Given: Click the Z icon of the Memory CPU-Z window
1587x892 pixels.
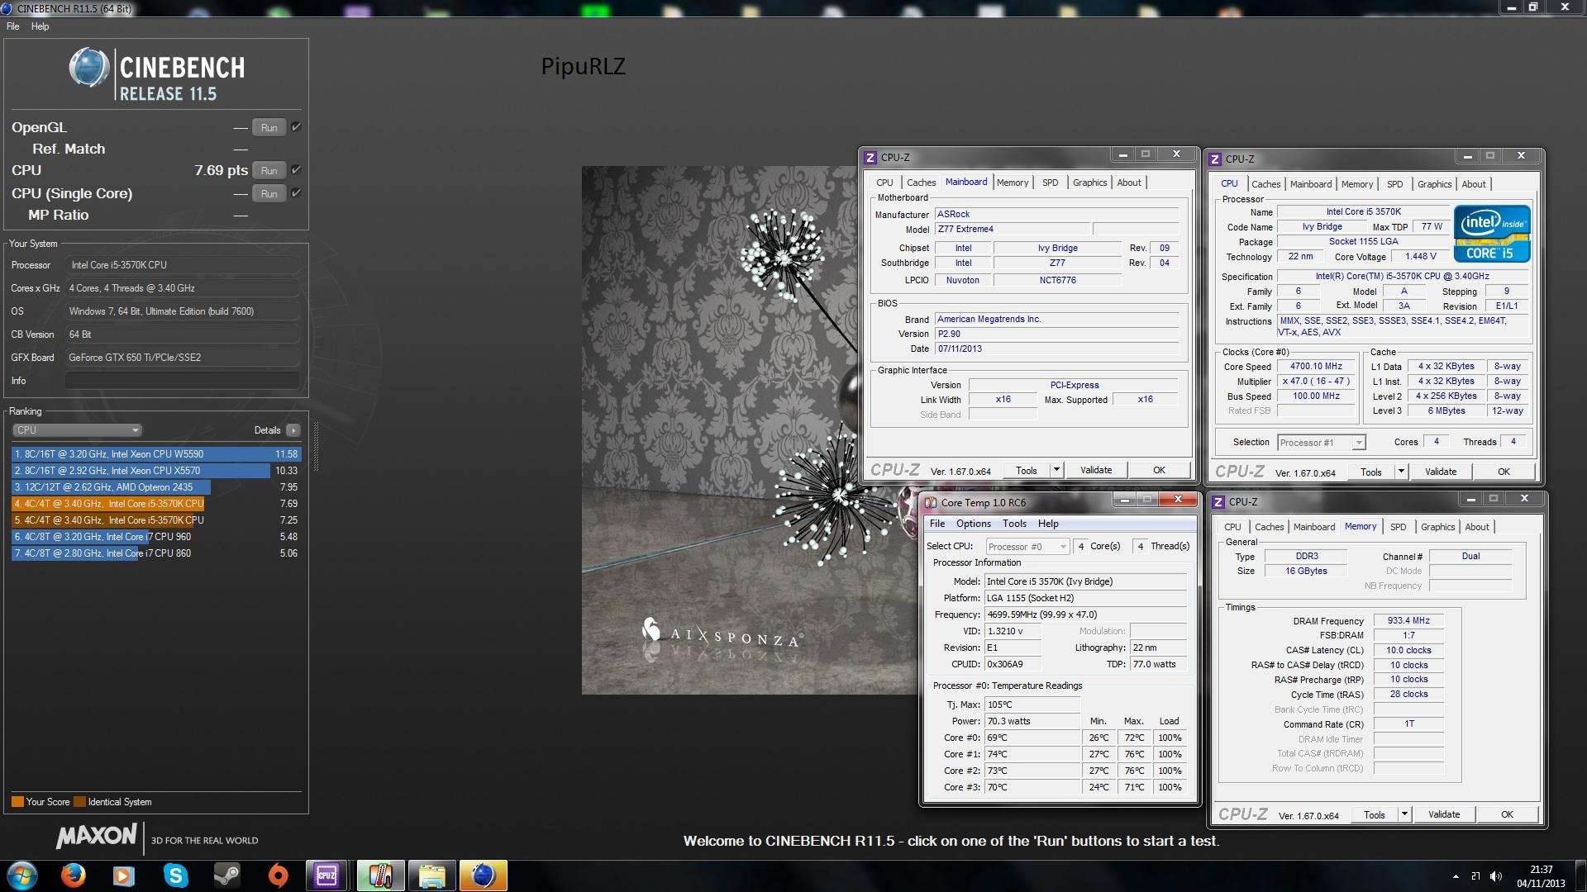Looking at the screenshot, I should [x=1218, y=502].
